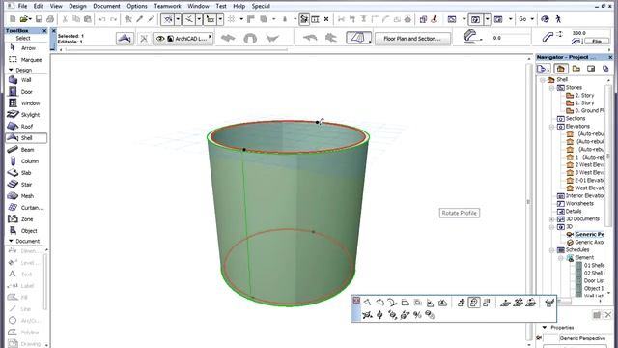Viewport: 618px width, 348px height.
Task: Open the Document menu
Action: (106, 6)
